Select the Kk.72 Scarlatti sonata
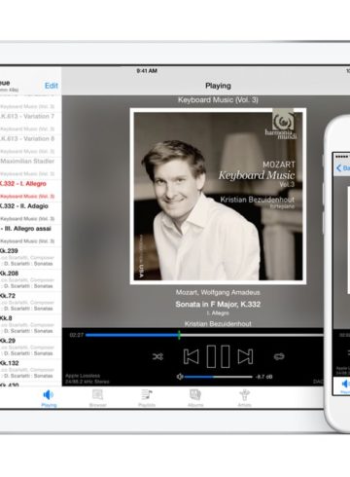350x477 pixels. tap(31, 302)
